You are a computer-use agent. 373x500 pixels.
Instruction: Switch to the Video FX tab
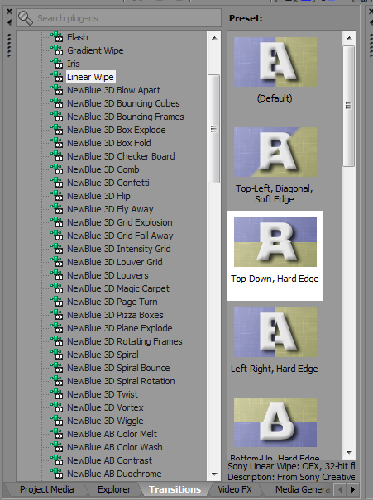[235, 489]
